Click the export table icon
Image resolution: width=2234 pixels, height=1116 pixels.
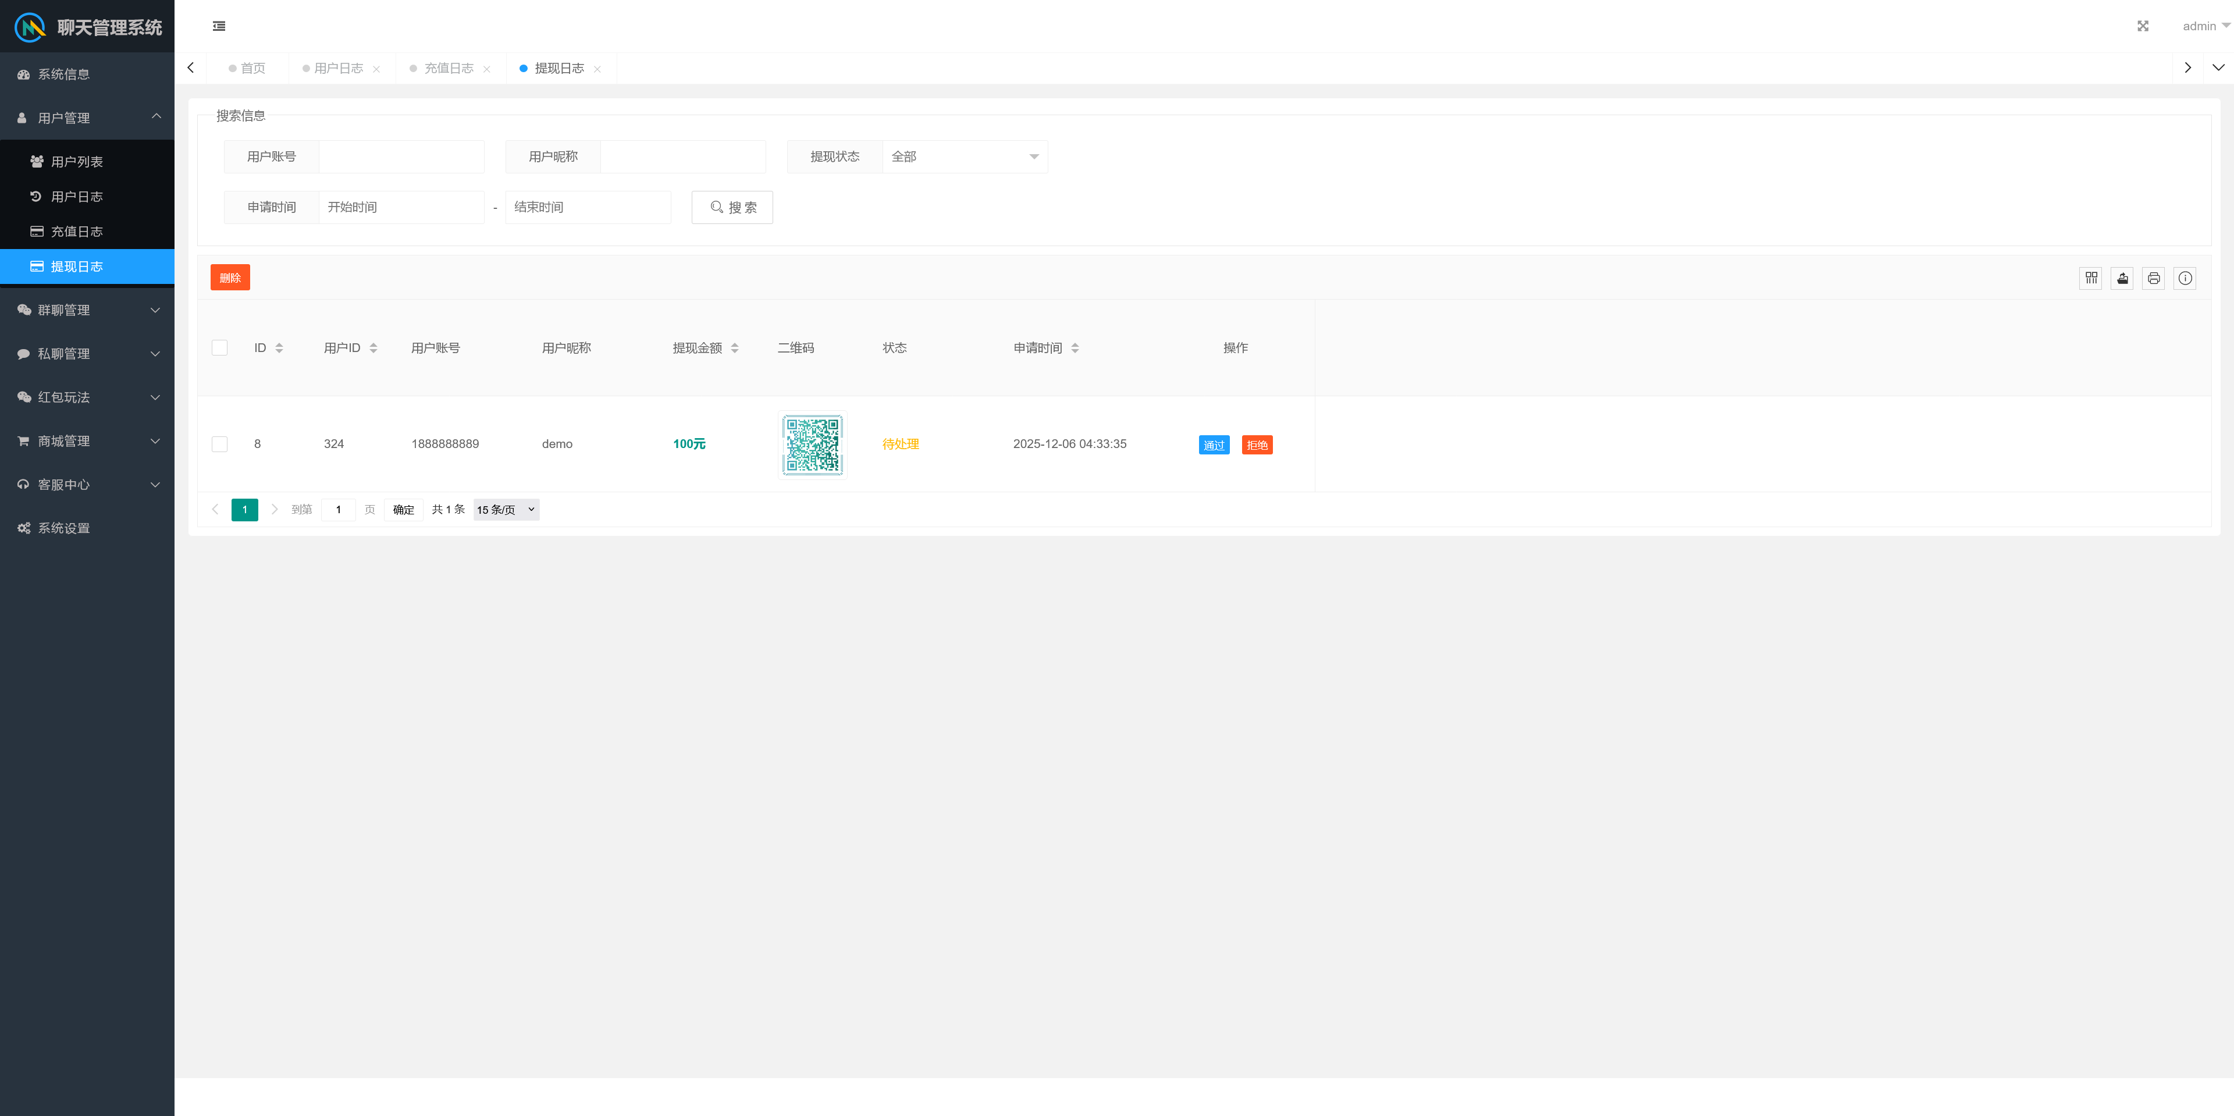(x=2122, y=278)
